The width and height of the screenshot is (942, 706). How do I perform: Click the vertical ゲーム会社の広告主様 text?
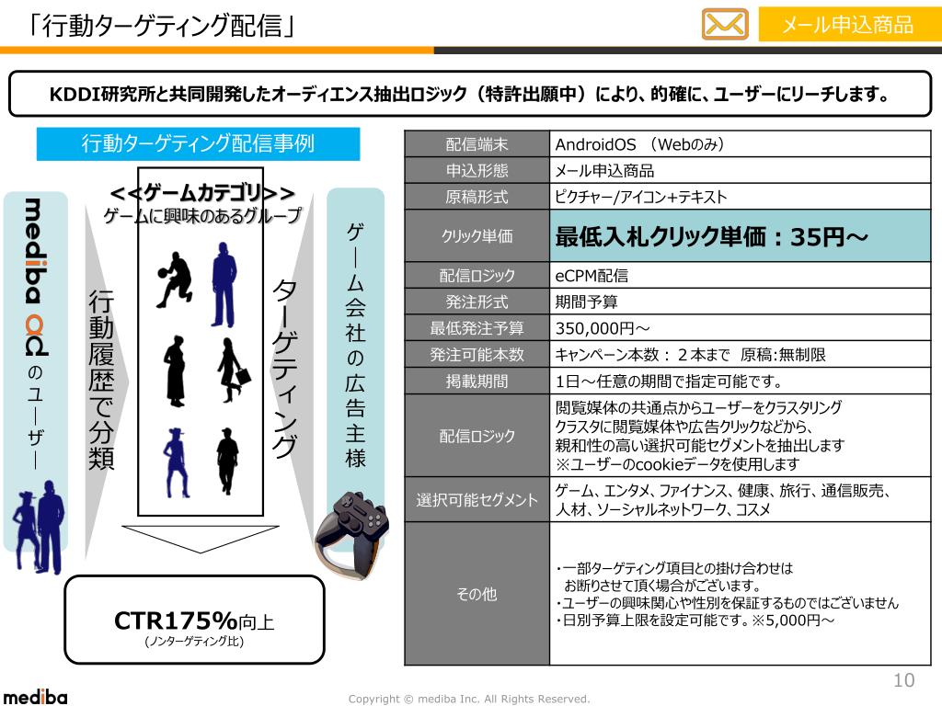356,346
